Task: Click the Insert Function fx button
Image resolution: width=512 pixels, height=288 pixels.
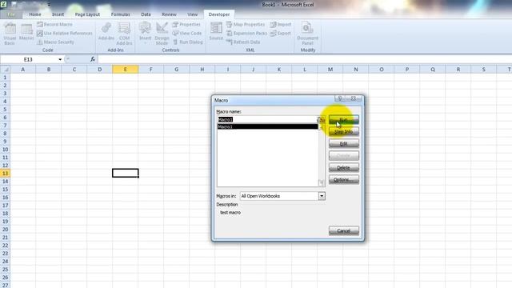Action: pos(93,59)
